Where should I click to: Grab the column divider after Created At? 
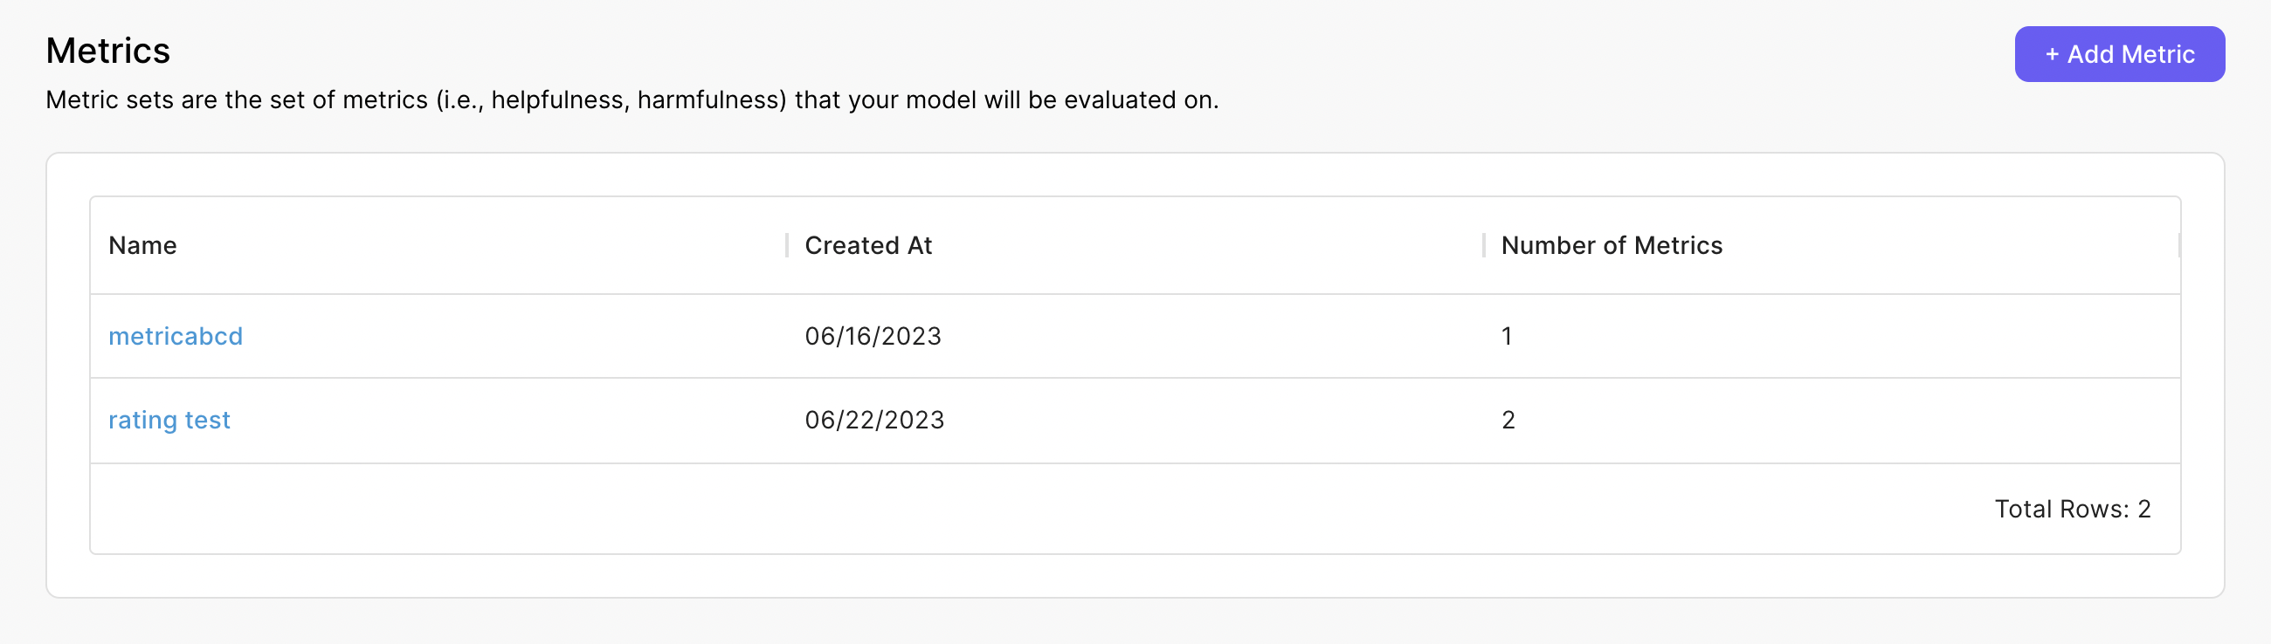click(1484, 245)
